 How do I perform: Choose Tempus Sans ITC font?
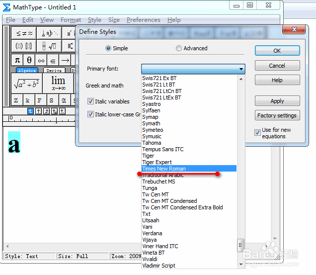pyautogui.click(x=189, y=149)
